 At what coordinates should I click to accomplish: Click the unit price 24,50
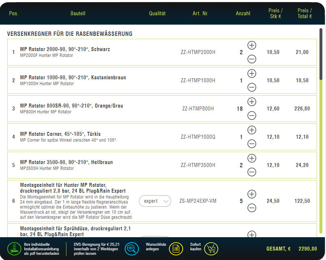(273, 201)
